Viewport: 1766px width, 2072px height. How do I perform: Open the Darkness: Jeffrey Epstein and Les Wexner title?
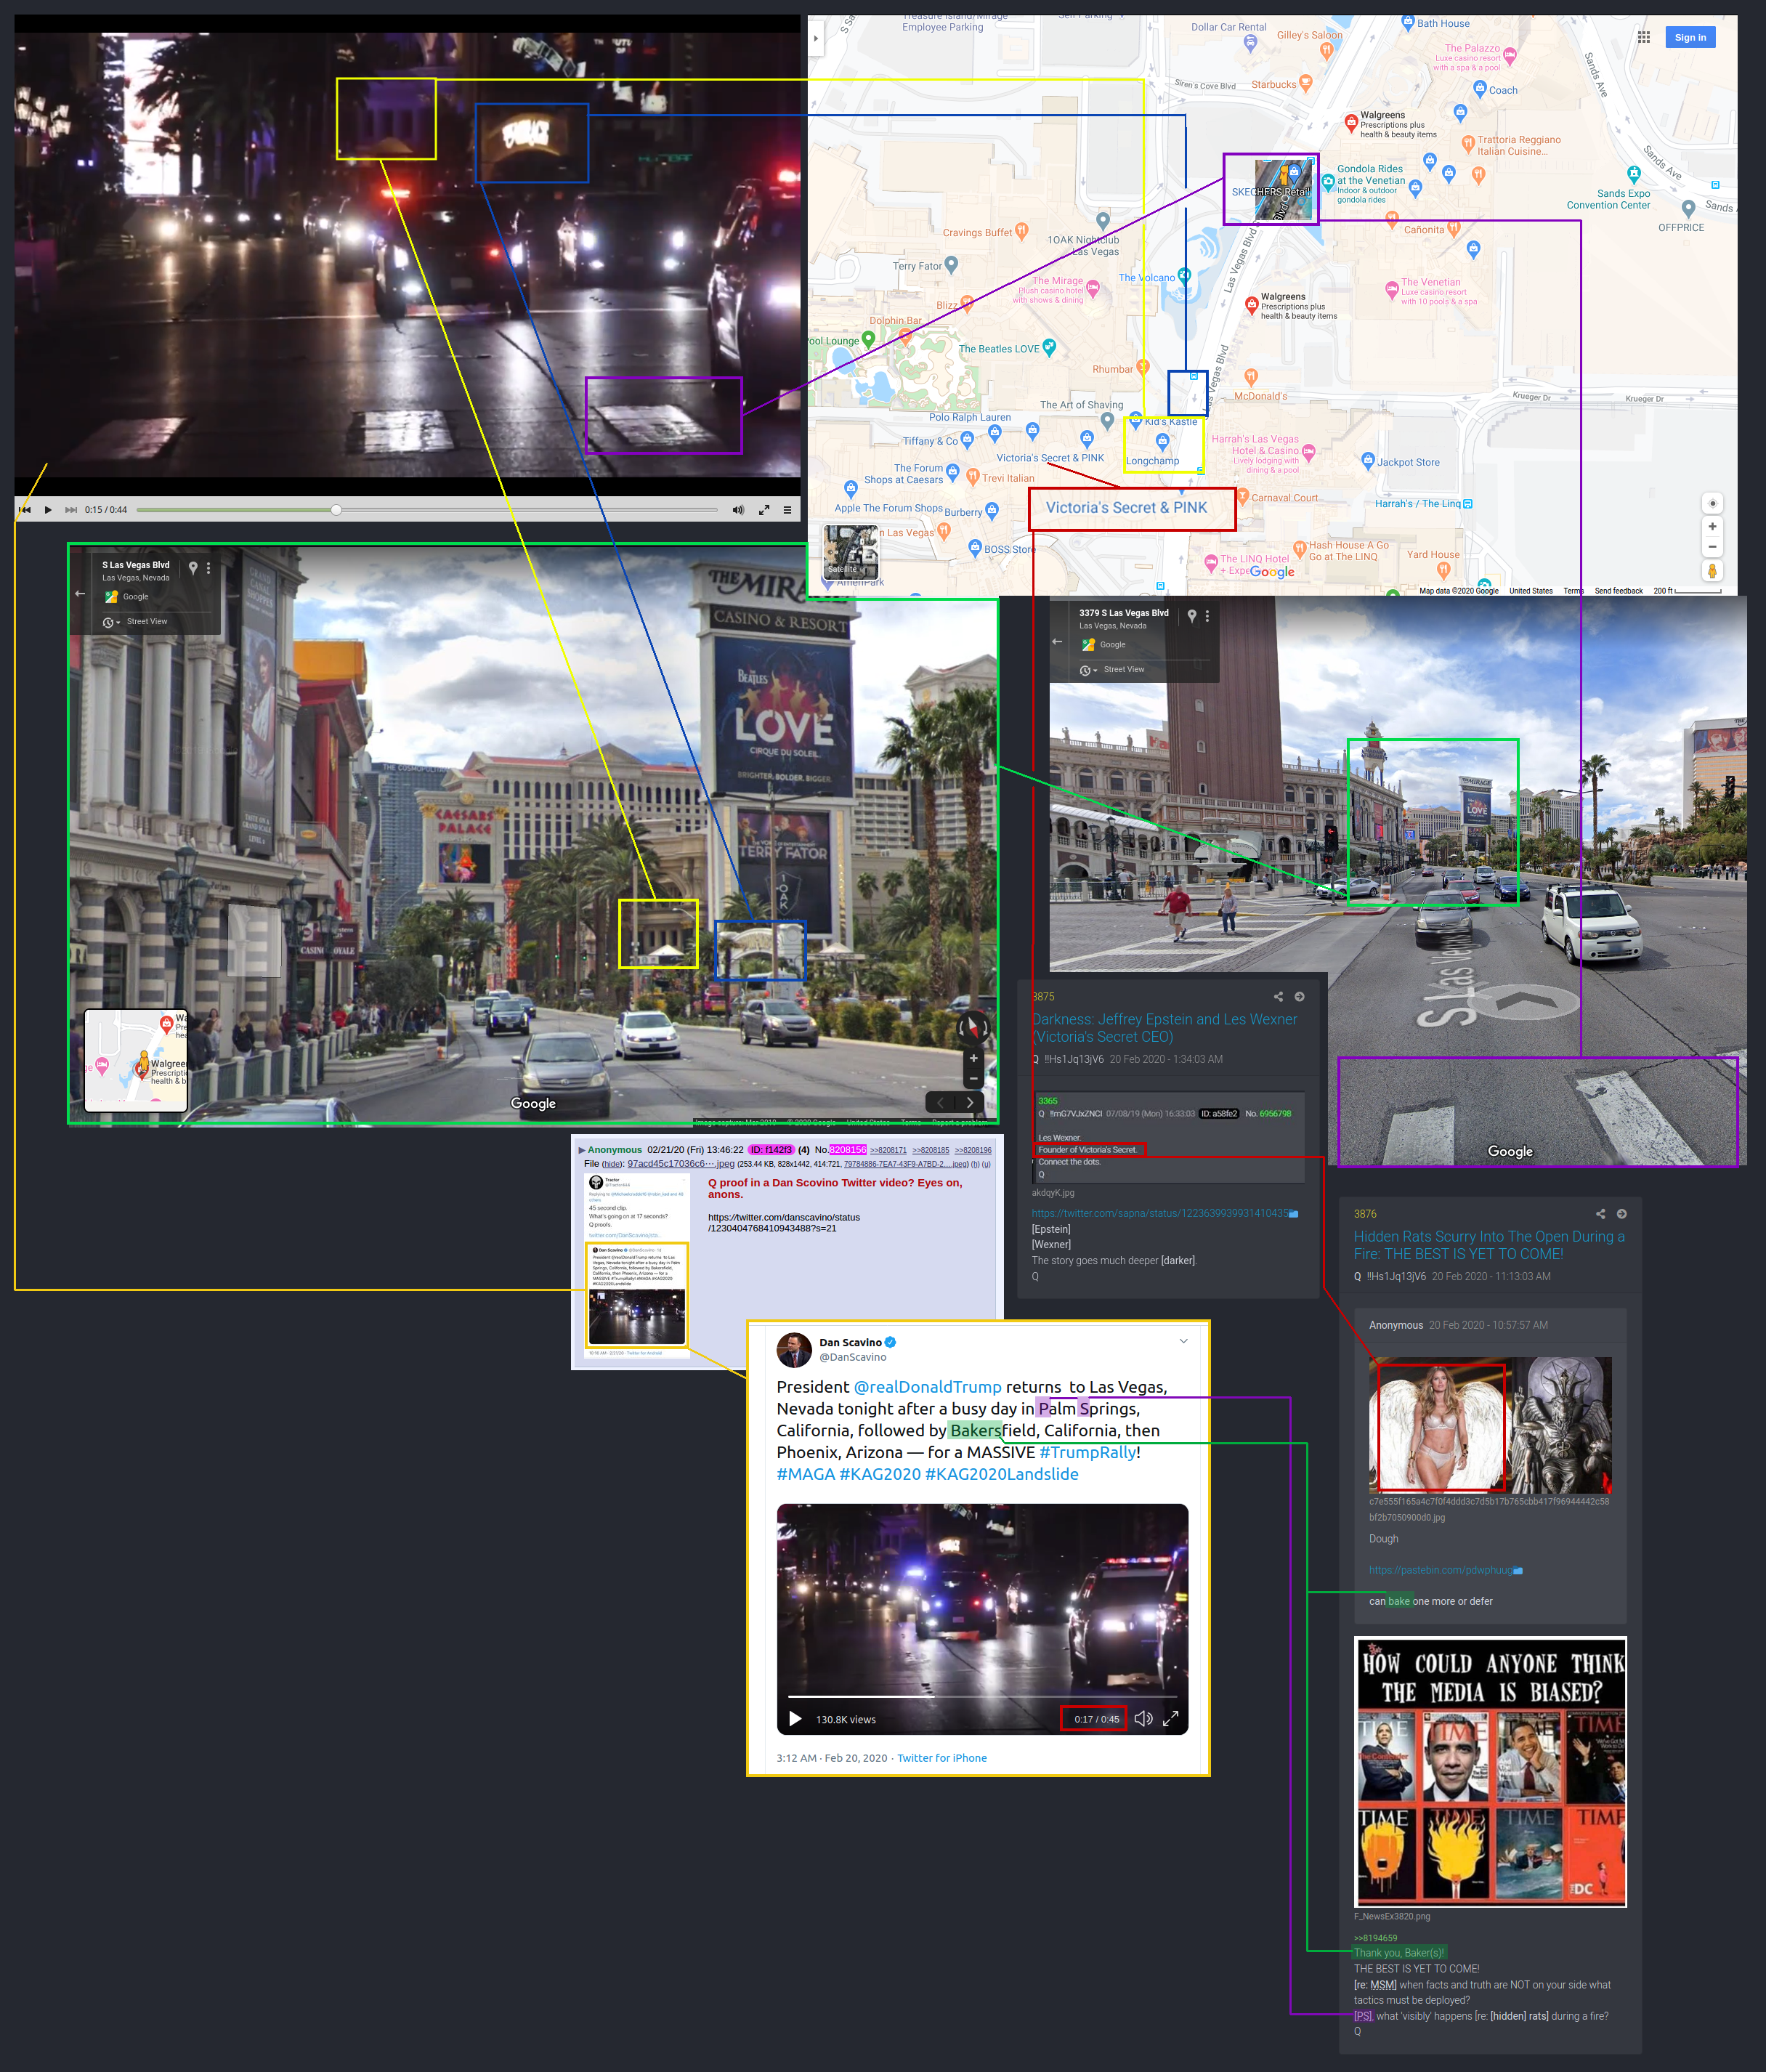[x=1164, y=1028]
